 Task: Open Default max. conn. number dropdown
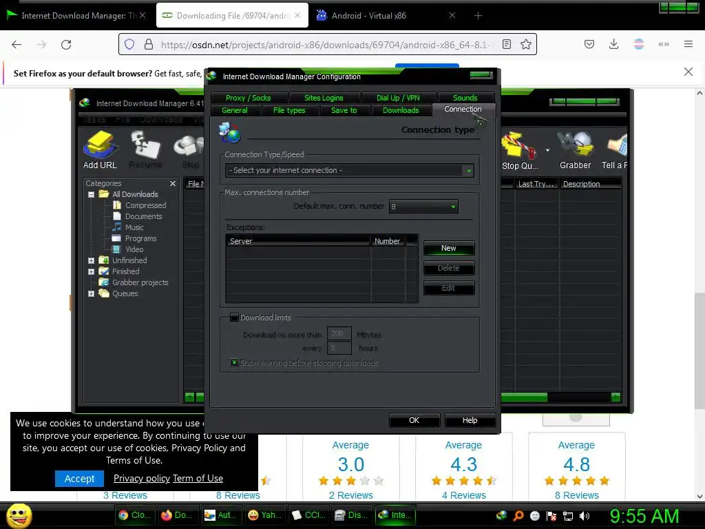[x=423, y=207]
